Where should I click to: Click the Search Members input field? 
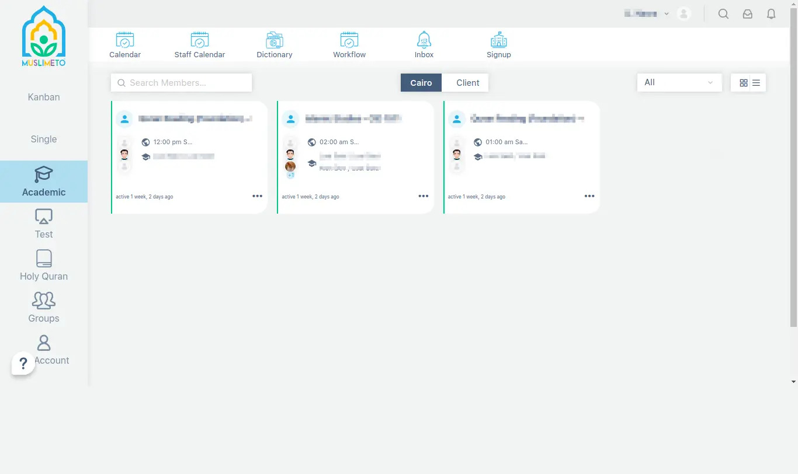tap(181, 83)
